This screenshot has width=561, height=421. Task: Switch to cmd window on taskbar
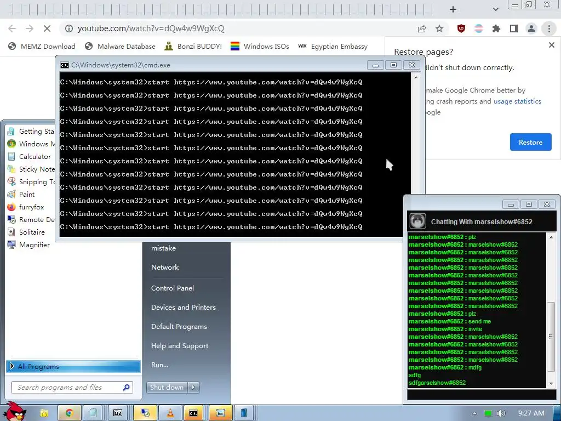point(193,413)
